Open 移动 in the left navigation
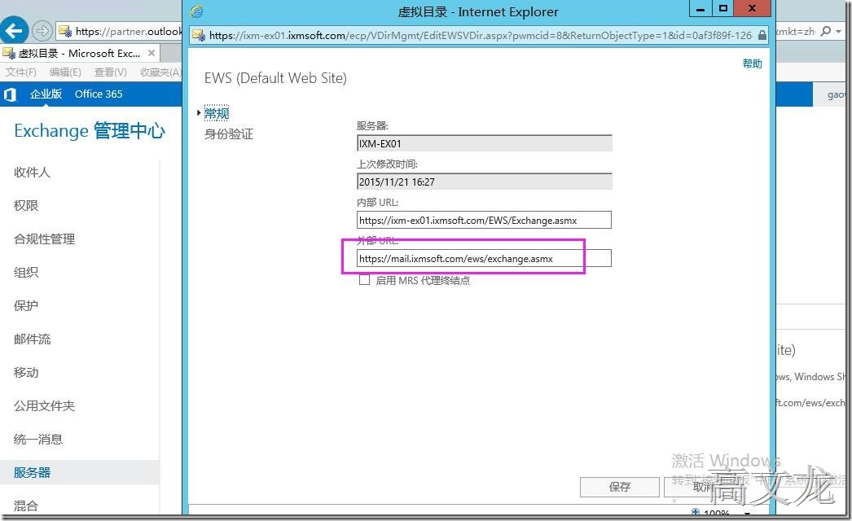 pos(26,373)
